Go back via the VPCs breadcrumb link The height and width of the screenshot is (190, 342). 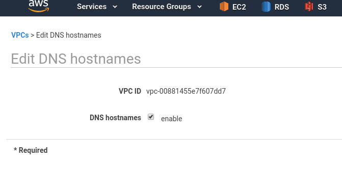click(20, 35)
